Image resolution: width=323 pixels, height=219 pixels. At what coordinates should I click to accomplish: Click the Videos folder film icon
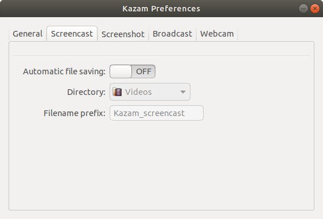pos(117,92)
